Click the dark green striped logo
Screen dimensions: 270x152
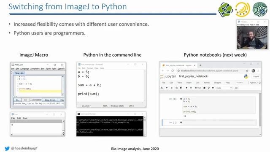click(x=260, y=9)
